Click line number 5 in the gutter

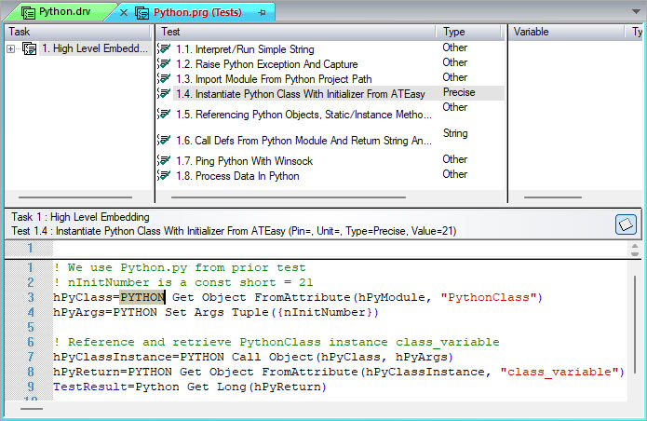pos(30,327)
